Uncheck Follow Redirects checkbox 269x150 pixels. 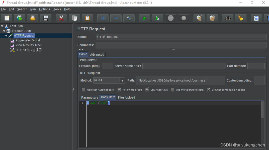pyautogui.click(x=119, y=90)
